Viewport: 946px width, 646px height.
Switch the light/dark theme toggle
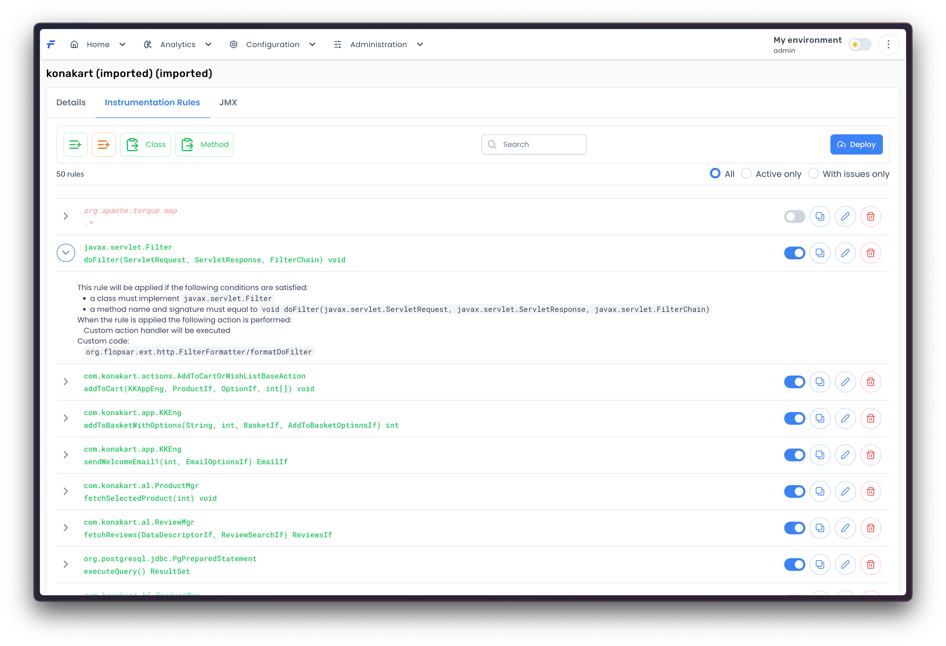click(860, 44)
